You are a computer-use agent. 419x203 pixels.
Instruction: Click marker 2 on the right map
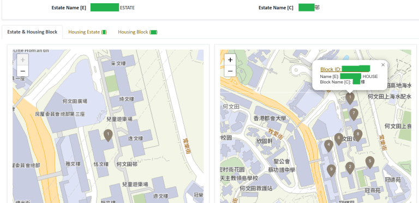click(x=350, y=168)
